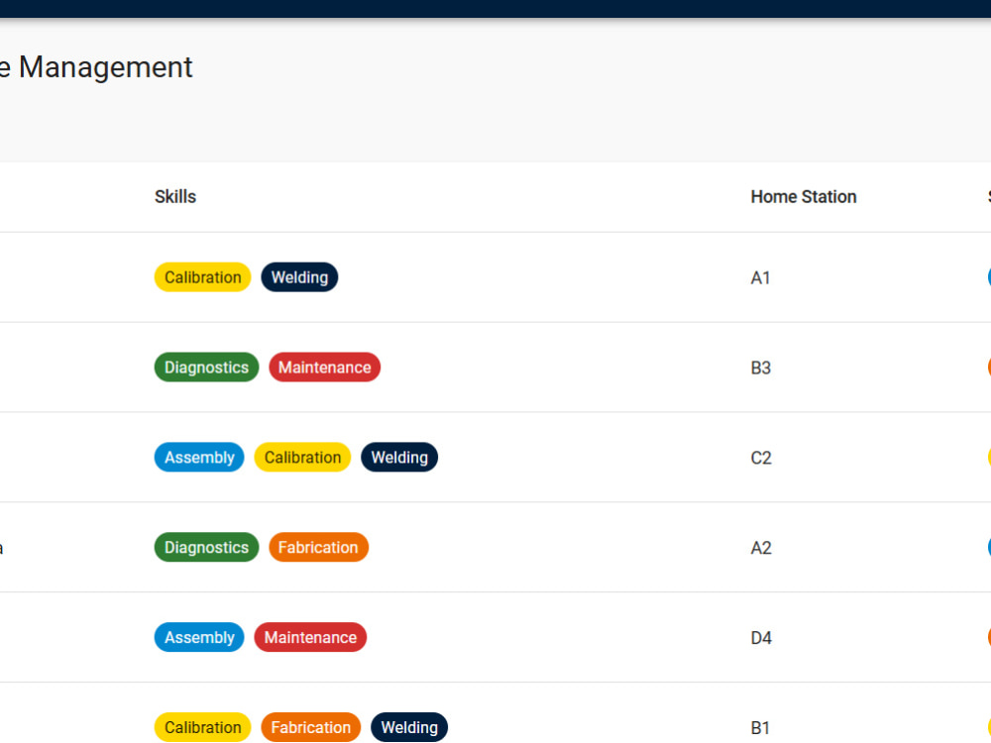Select the C2 home station cell
991x743 pixels.
point(761,458)
